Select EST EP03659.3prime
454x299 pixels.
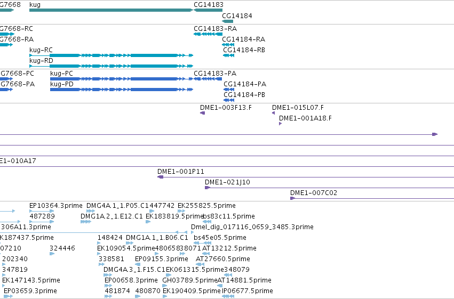pyautogui.click(x=8, y=296)
